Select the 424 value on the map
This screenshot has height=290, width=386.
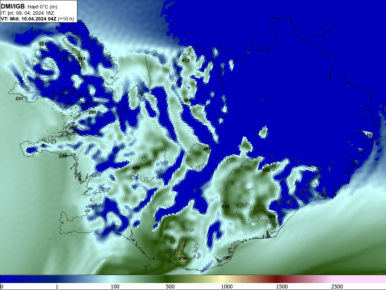(81, 58)
